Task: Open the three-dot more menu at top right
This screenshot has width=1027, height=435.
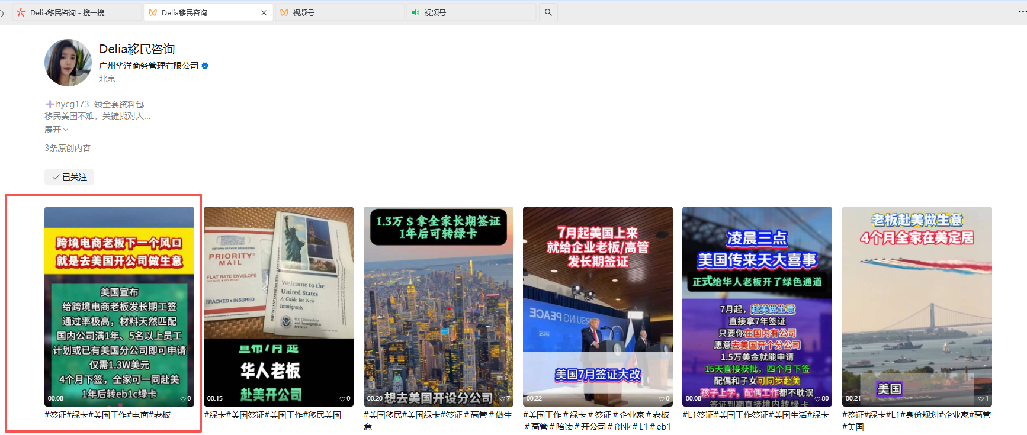Action: pos(1022,12)
